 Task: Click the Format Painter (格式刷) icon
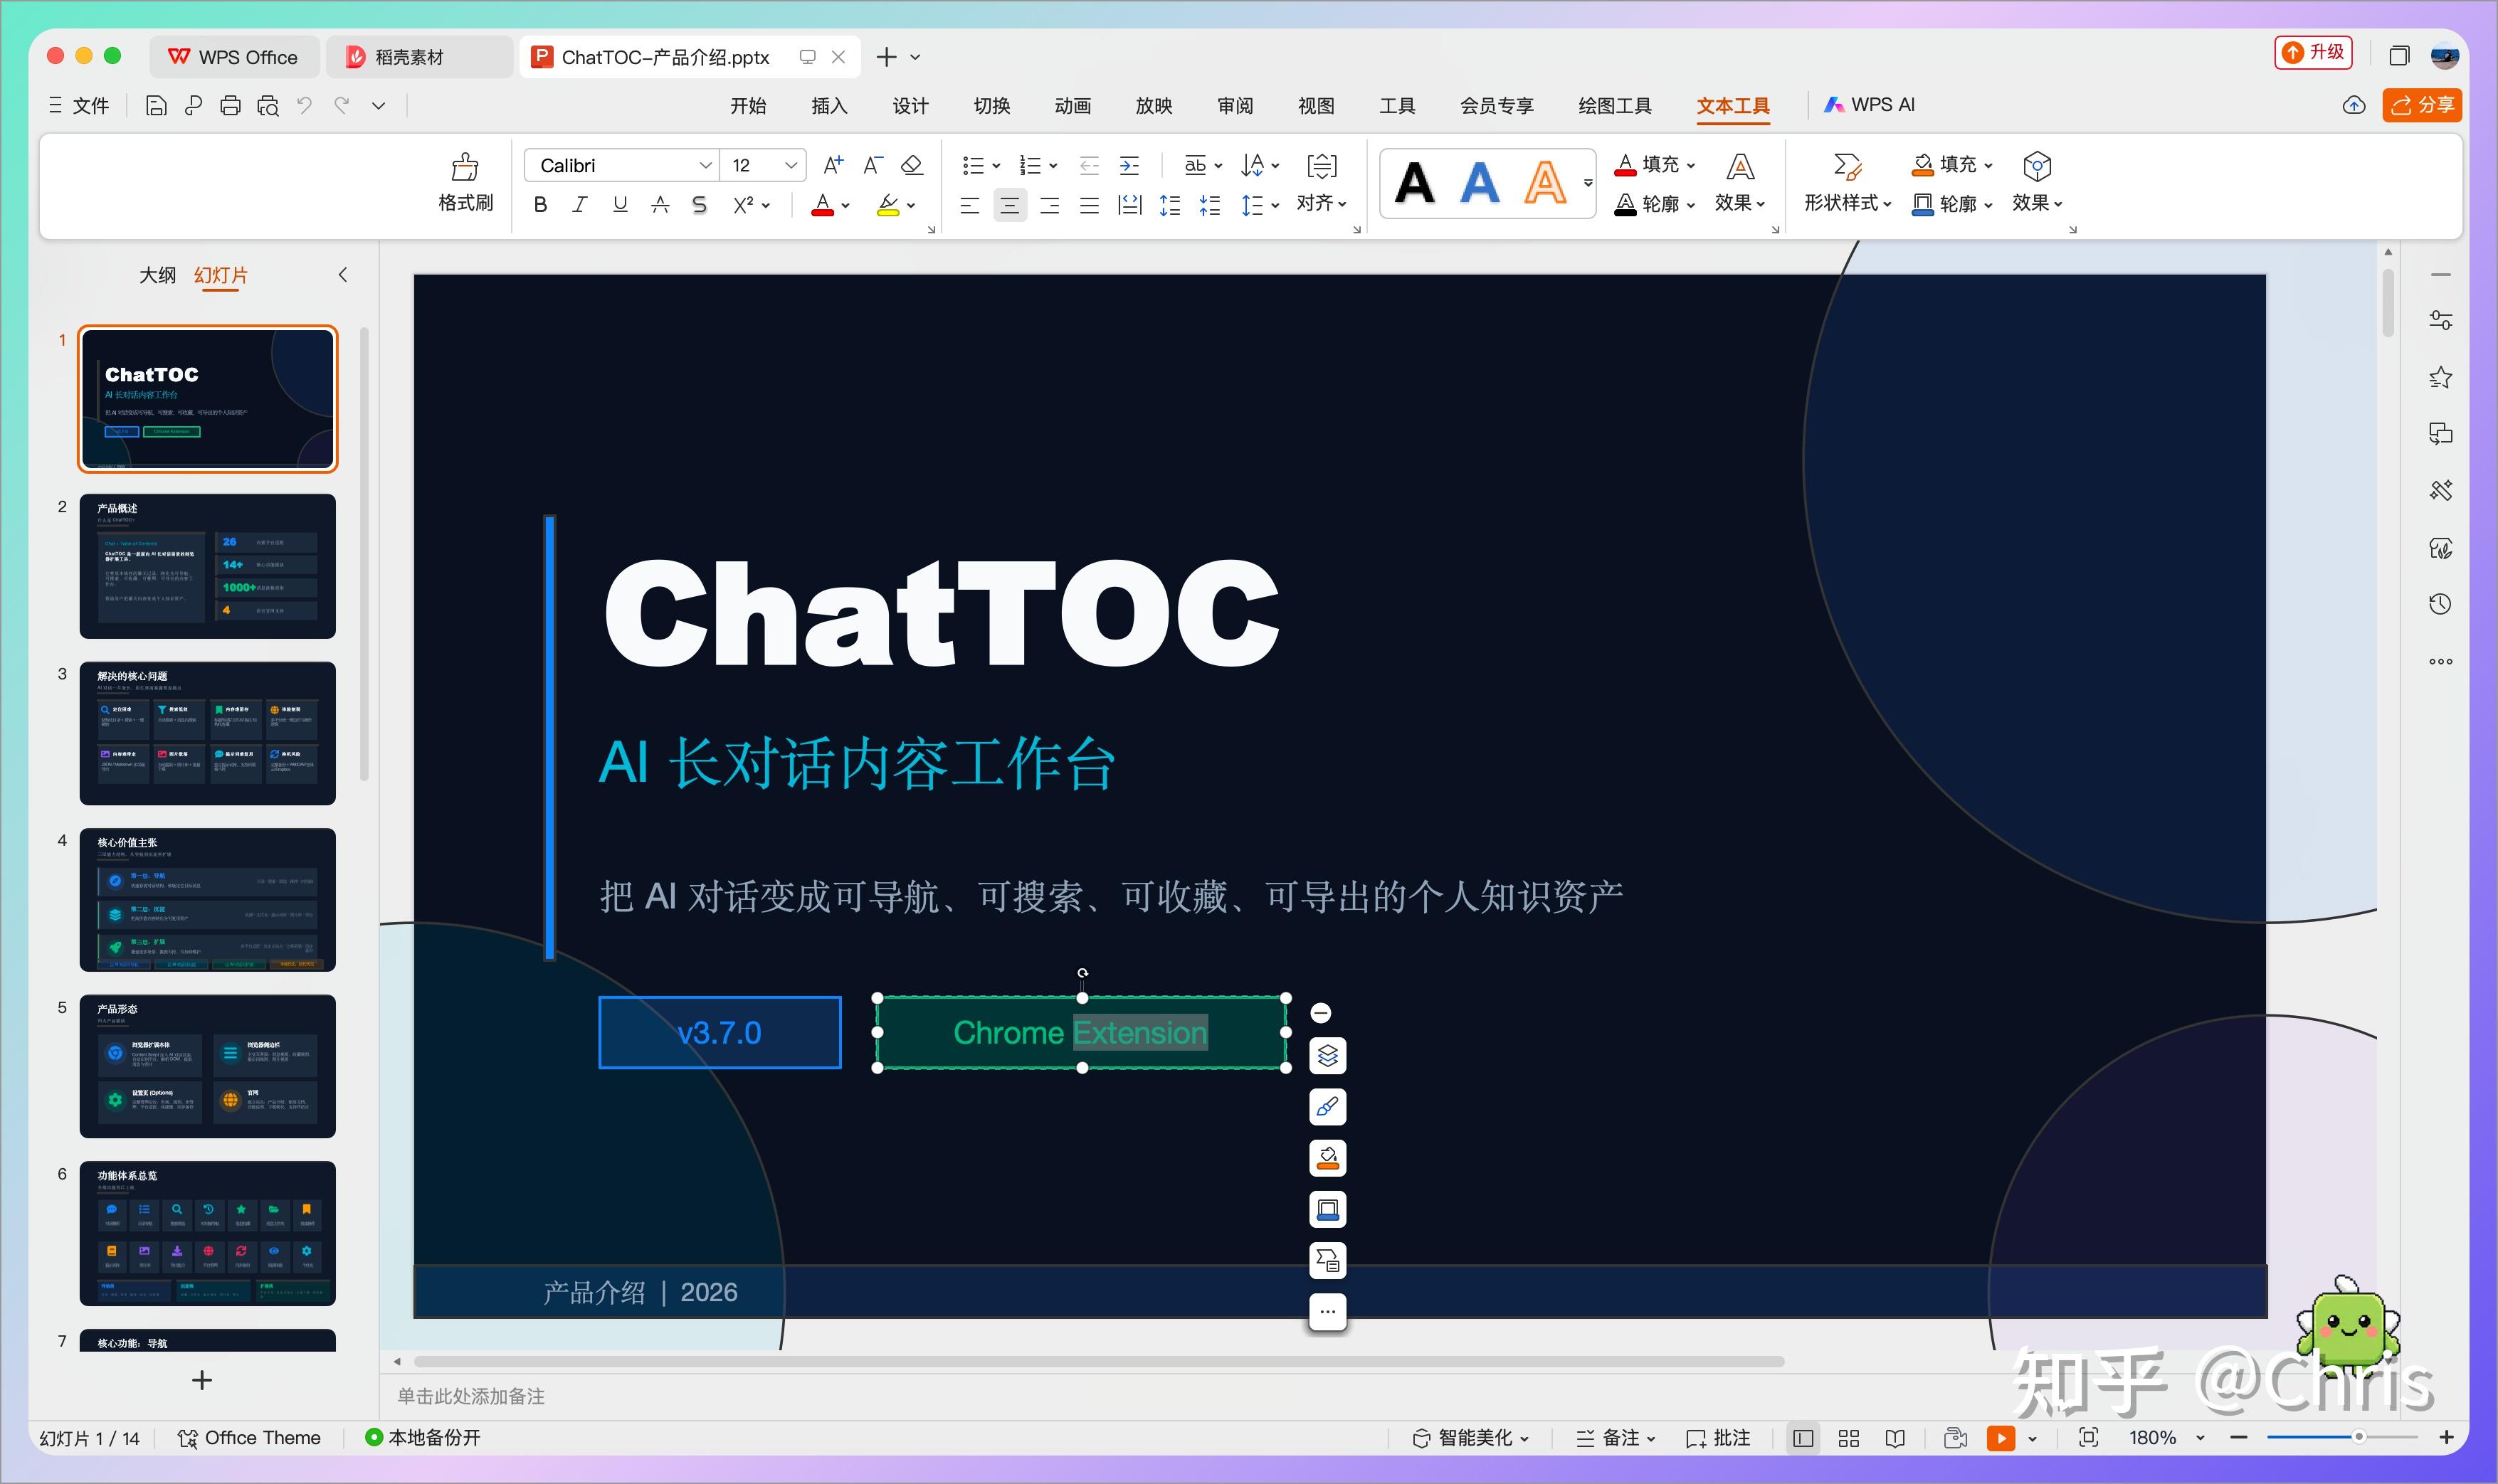pos(465,166)
